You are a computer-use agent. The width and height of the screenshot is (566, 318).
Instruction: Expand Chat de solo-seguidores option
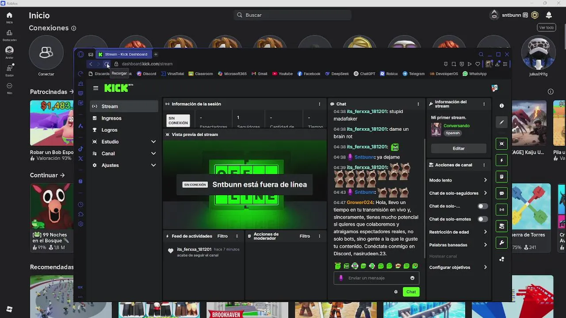point(458,193)
